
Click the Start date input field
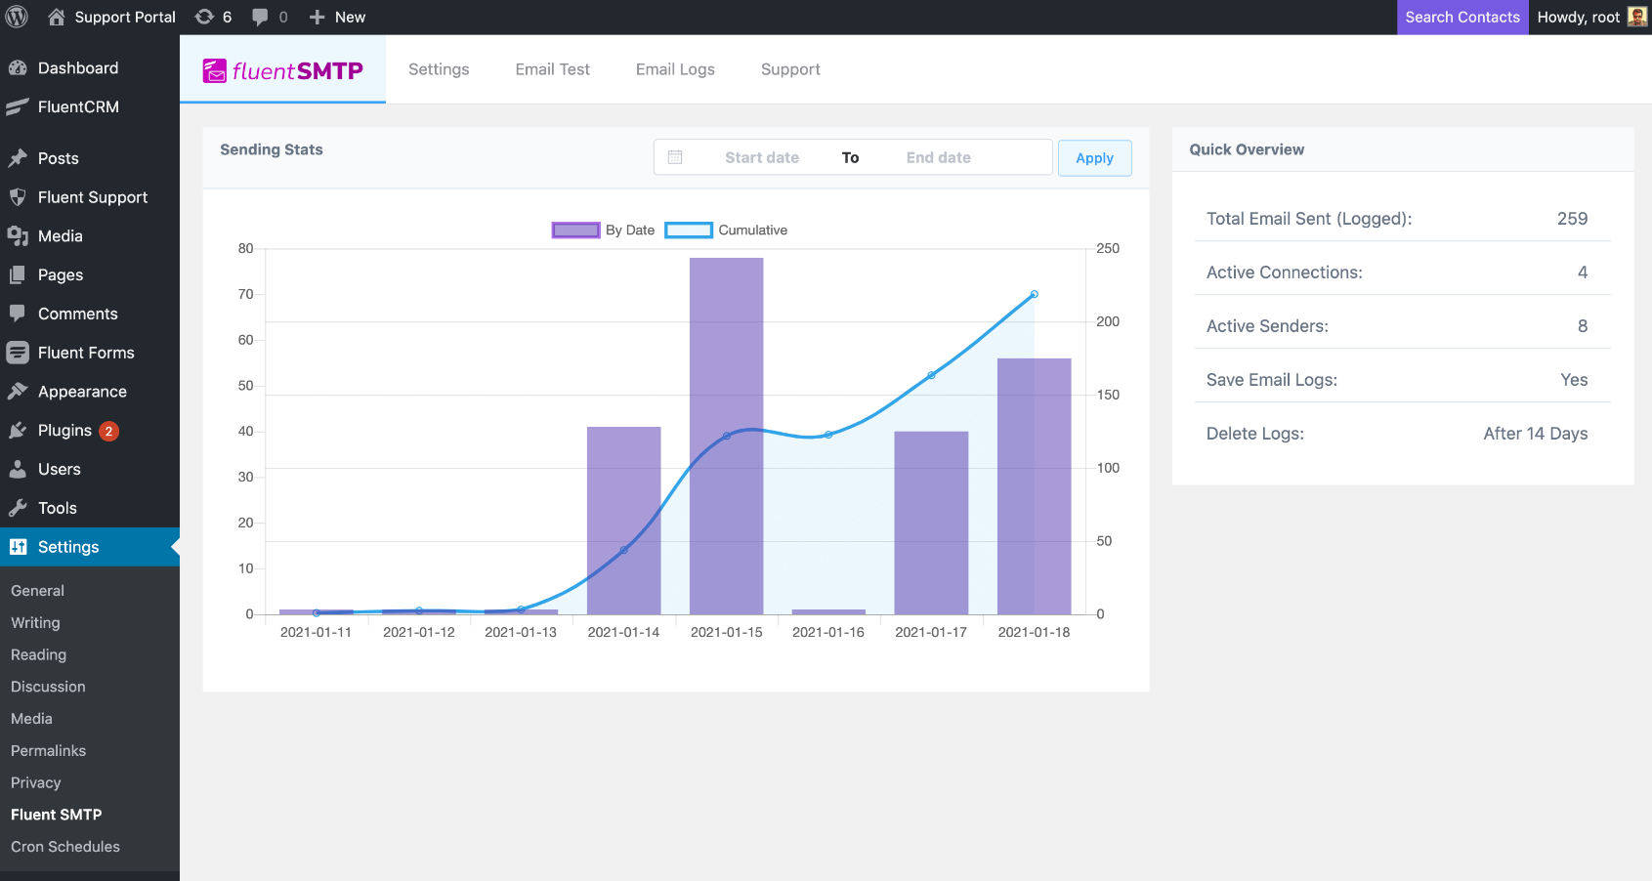[761, 157]
